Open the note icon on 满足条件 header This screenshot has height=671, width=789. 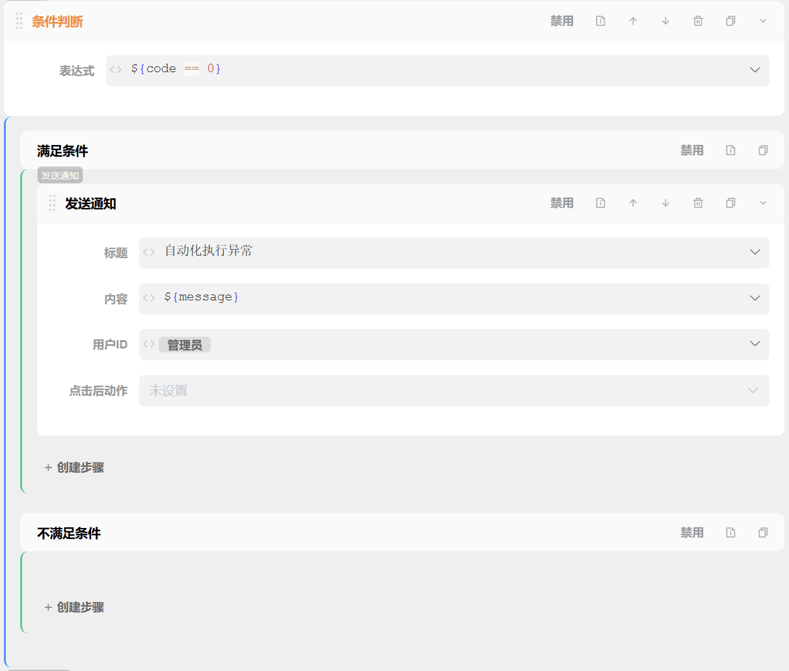730,150
